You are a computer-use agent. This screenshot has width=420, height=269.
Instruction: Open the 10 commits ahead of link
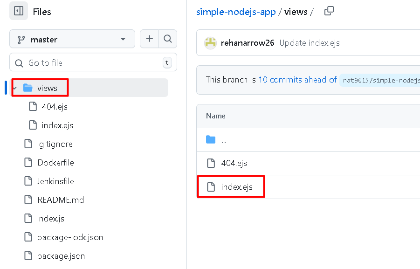click(x=297, y=80)
